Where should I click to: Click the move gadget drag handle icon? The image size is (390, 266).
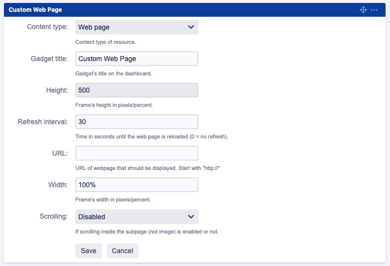pos(363,10)
